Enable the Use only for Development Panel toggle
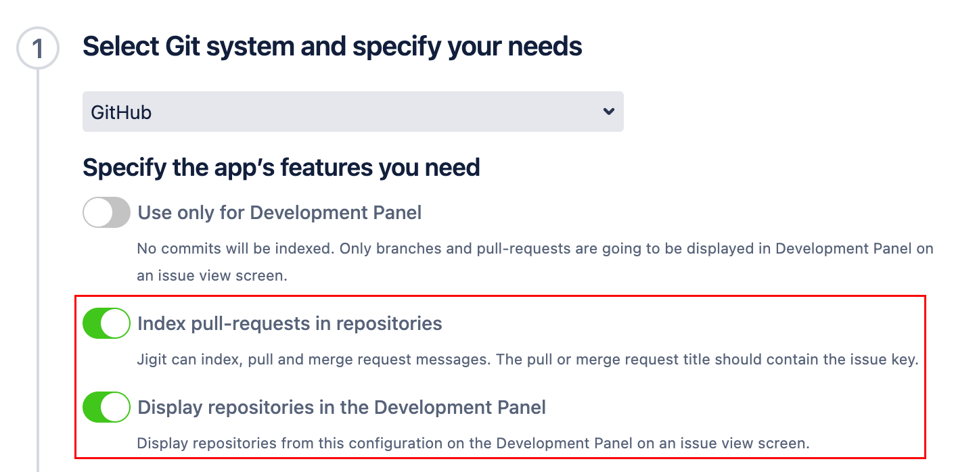 [106, 212]
